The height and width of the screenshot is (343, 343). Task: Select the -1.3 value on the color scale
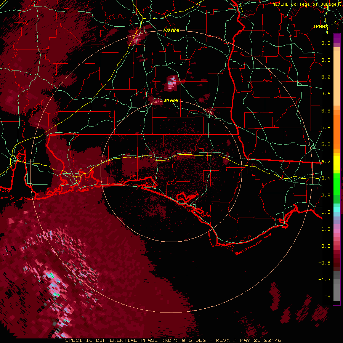click(x=324, y=280)
